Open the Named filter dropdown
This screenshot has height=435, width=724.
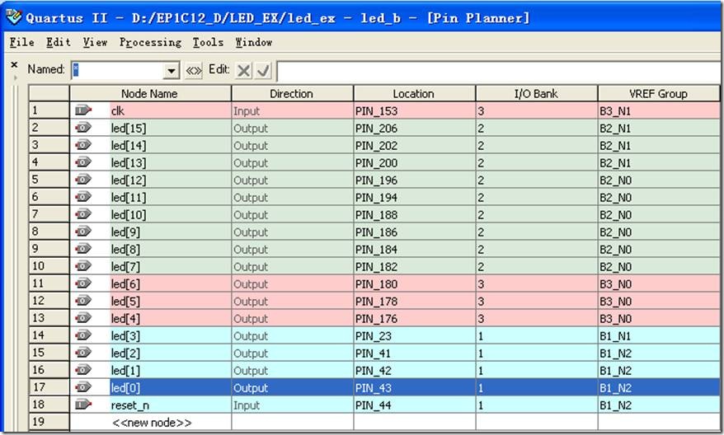tap(172, 71)
